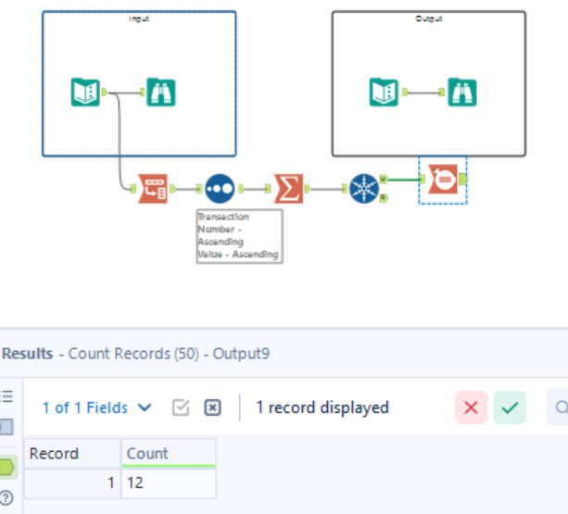Click the green output anchor icon in sidebar
The height and width of the screenshot is (514, 568).
pyautogui.click(x=6, y=467)
